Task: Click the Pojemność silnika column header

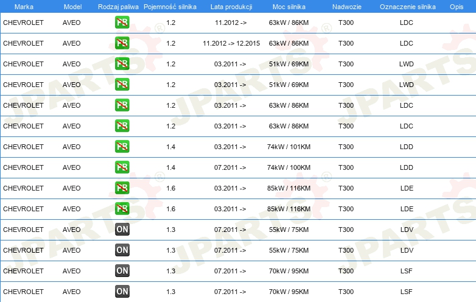Action: pos(170,7)
